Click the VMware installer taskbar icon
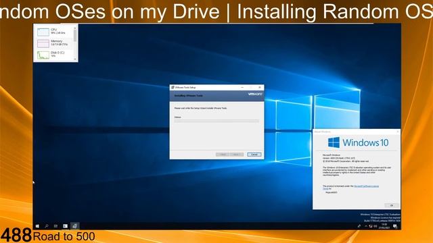The image size is (433, 243). click(74, 226)
